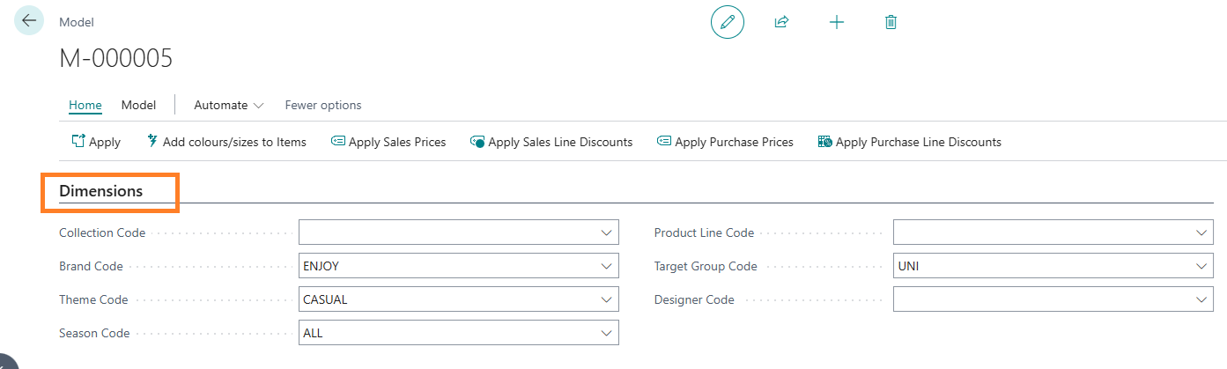Click the share icon
Screen dimensions: 1227x369
click(x=780, y=23)
